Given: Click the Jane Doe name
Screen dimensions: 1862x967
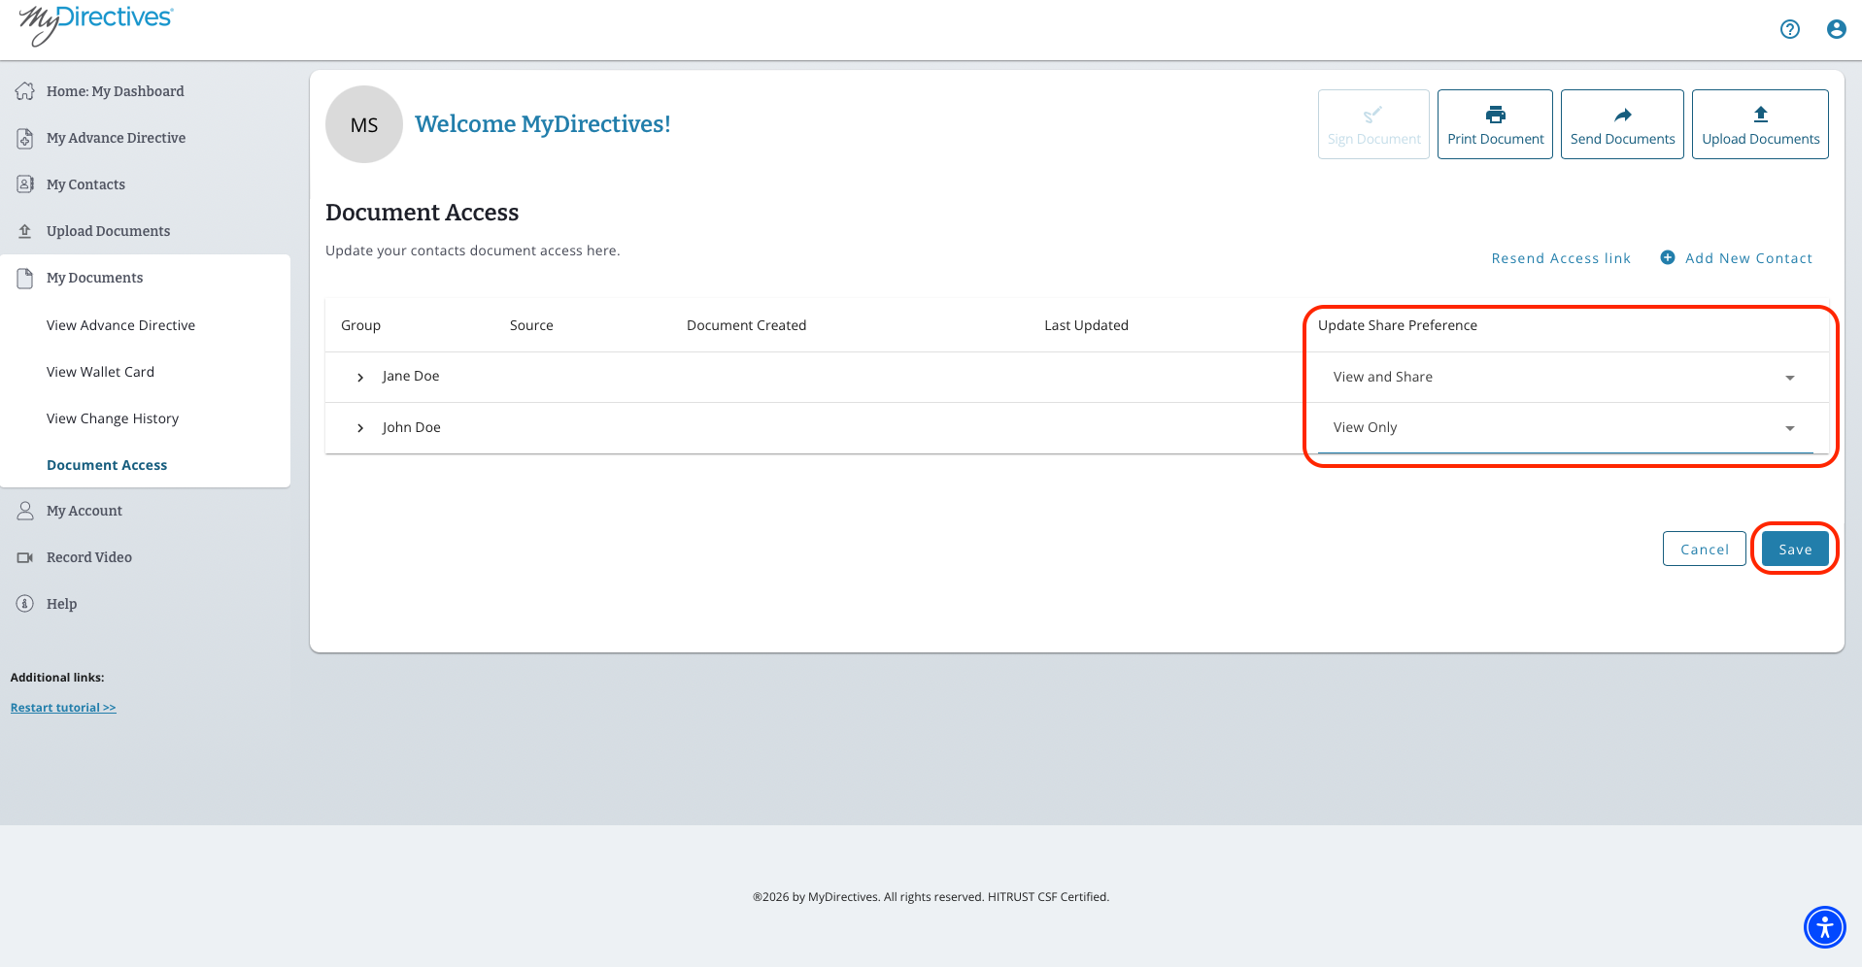Looking at the screenshot, I should (x=411, y=376).
